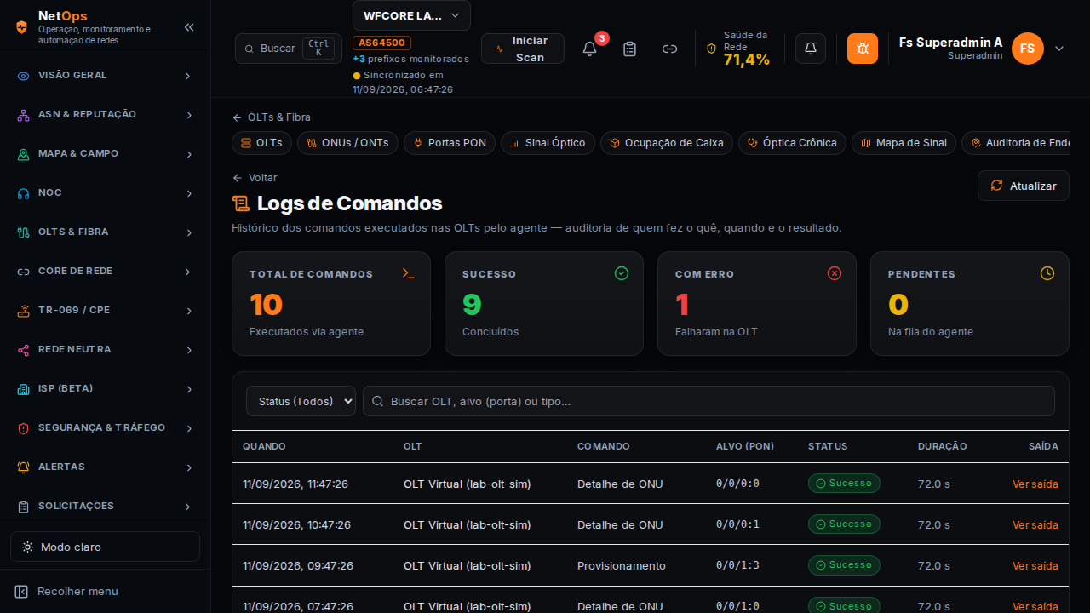This screenshot has width=1090, height=613.
Task: Open the Sinal Óptico tab
Action: (547, 143)
